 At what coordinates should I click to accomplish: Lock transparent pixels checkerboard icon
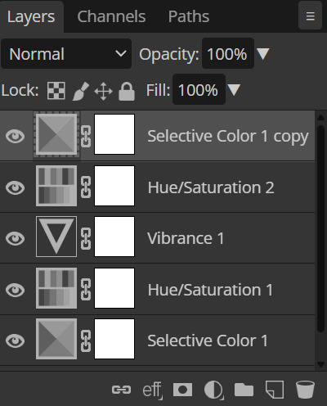point(56,90)
